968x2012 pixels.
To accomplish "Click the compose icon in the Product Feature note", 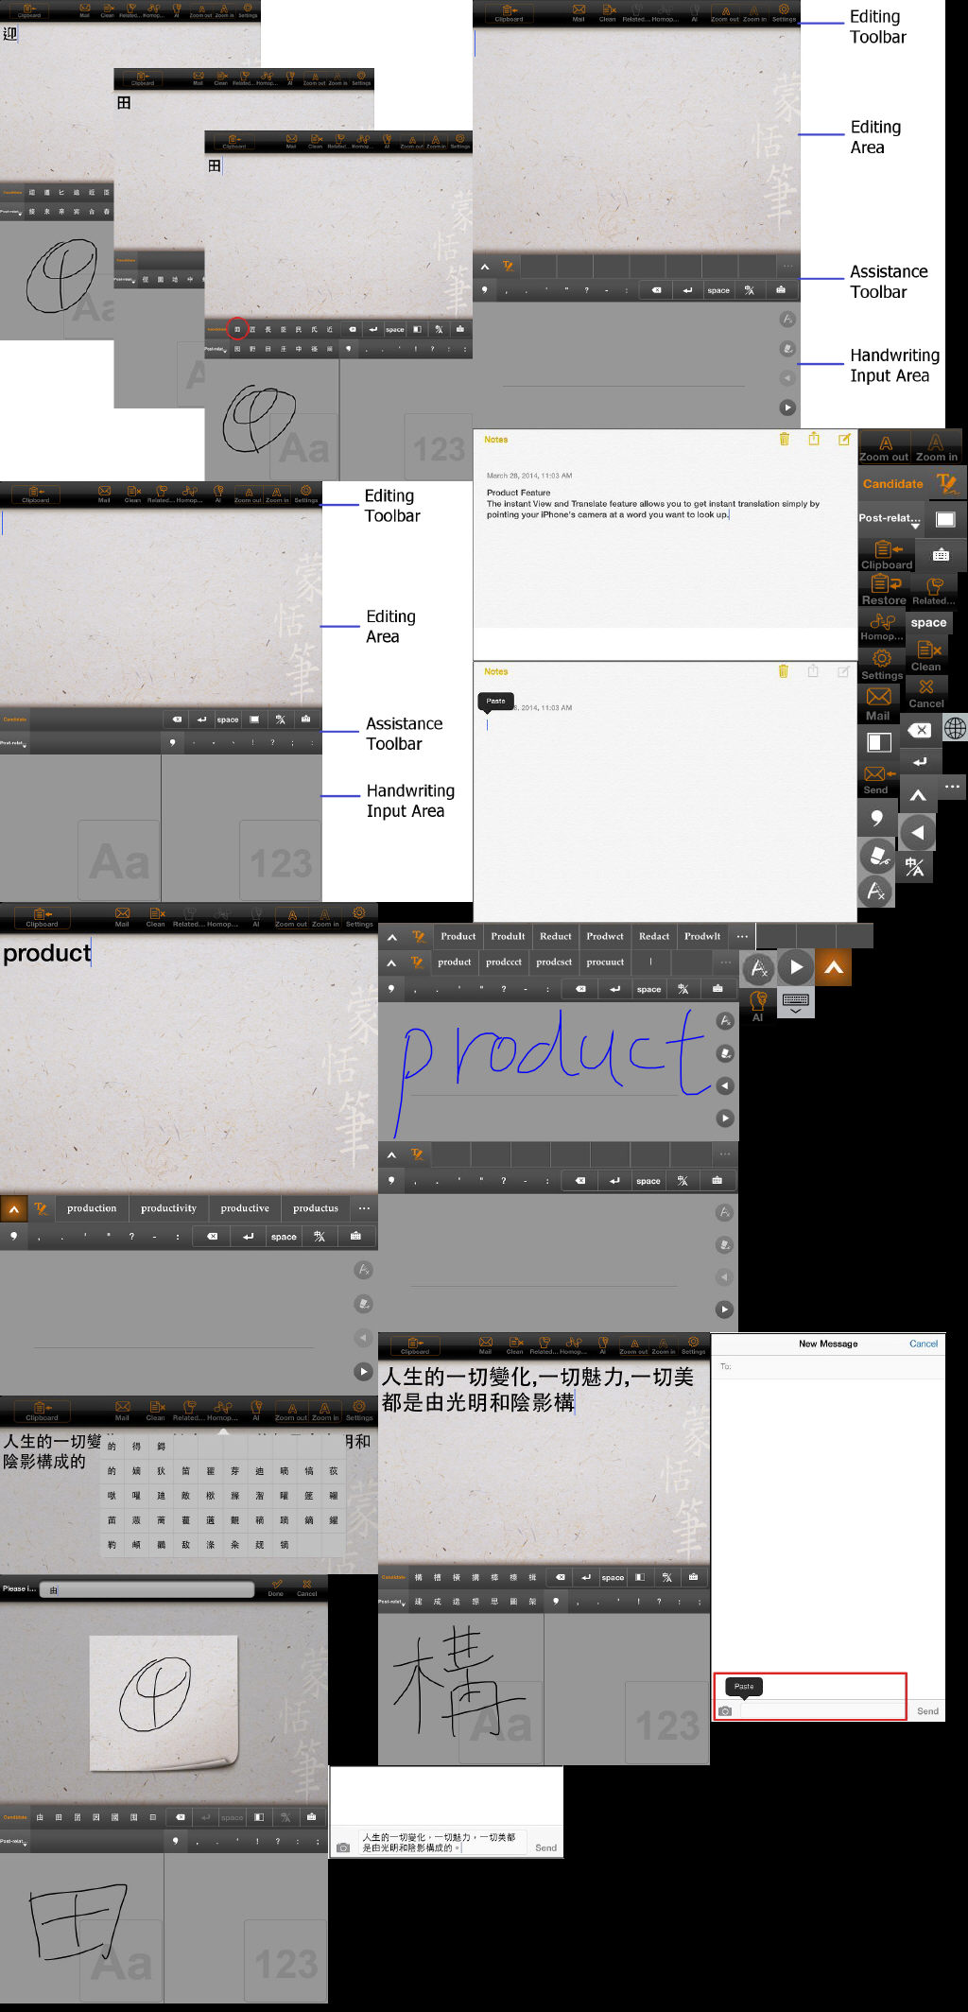I will pos(843,439).
